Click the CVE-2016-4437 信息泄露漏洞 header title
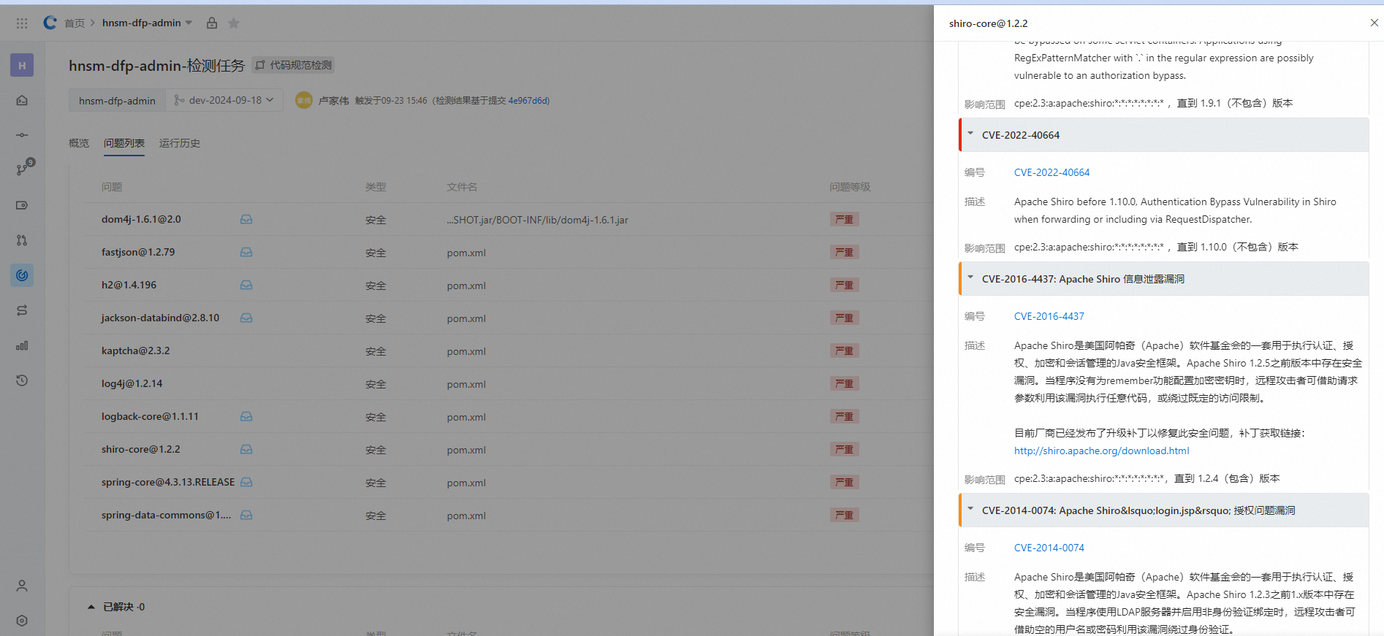 (x=1083, y=279)
